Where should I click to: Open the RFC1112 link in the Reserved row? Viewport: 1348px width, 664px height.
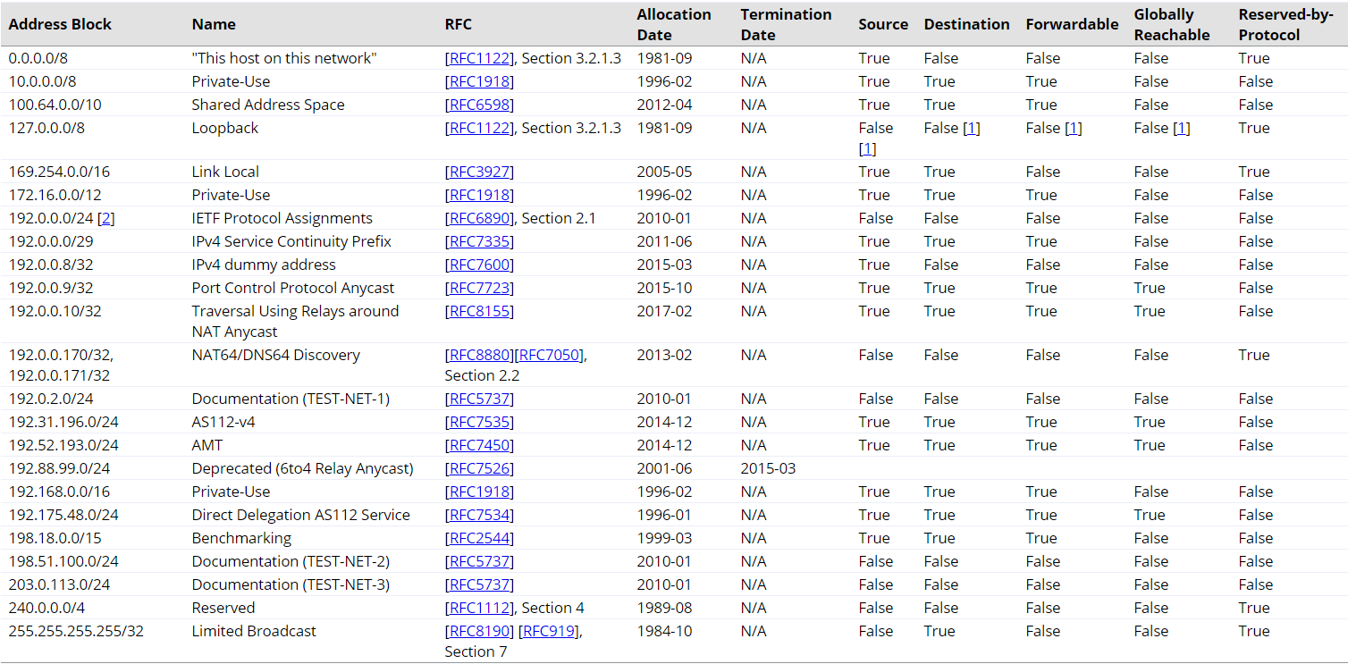[480, 608]
